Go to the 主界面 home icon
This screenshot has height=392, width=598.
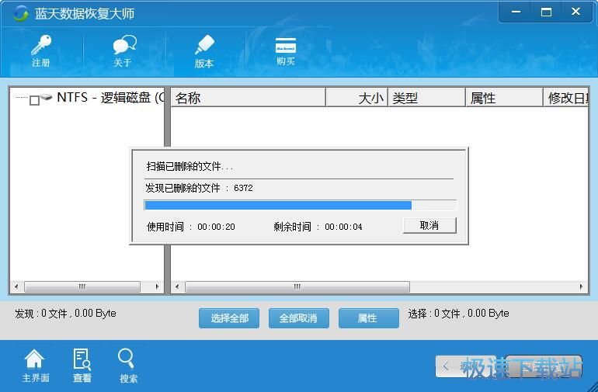click(x=35, y=366)
